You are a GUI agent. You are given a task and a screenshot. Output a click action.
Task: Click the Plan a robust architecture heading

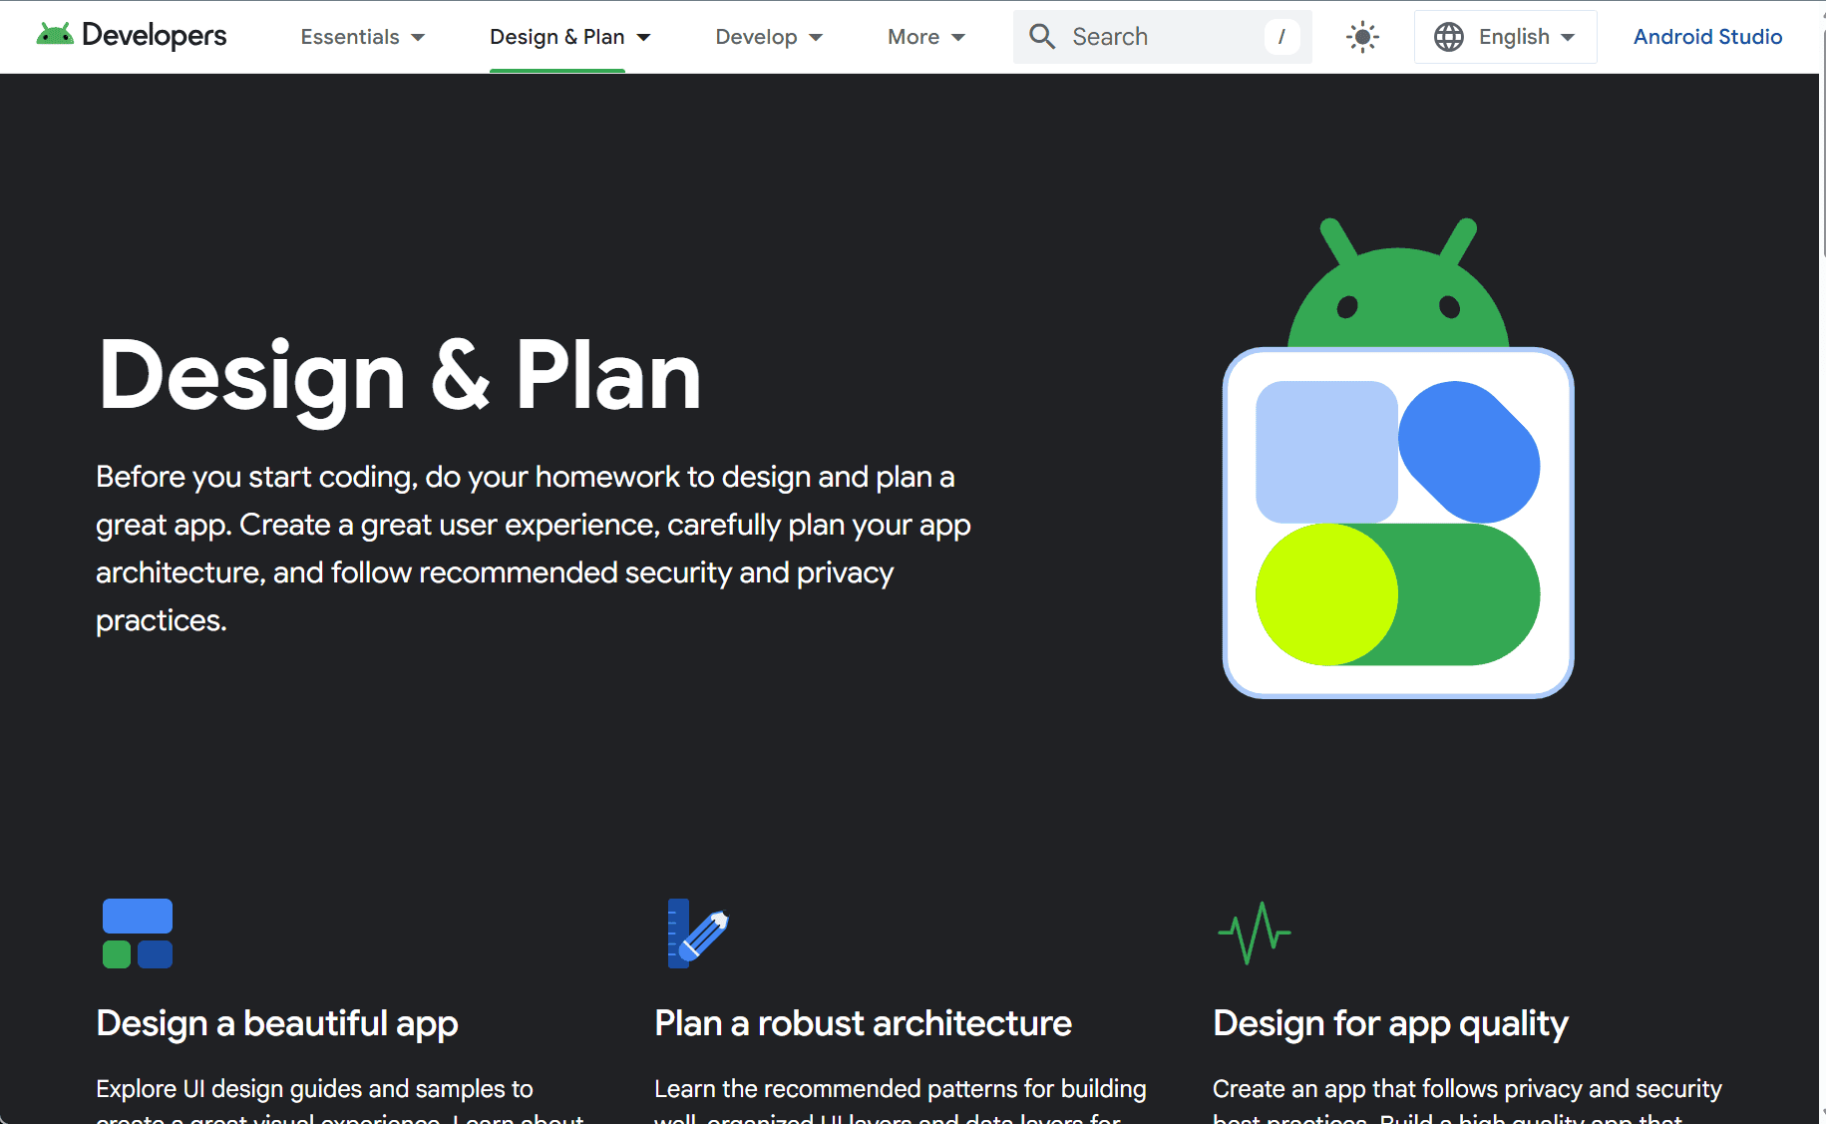(862, 1023)
